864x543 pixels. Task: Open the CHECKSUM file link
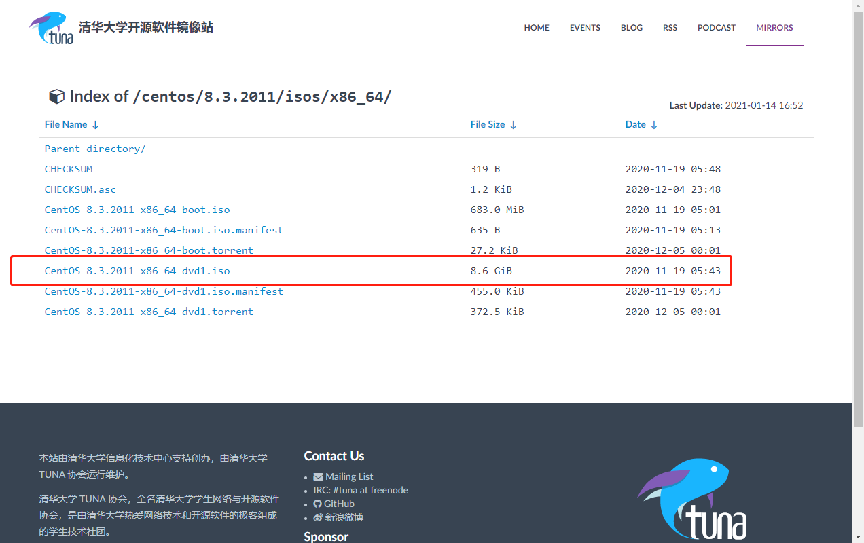coord(69,169)
